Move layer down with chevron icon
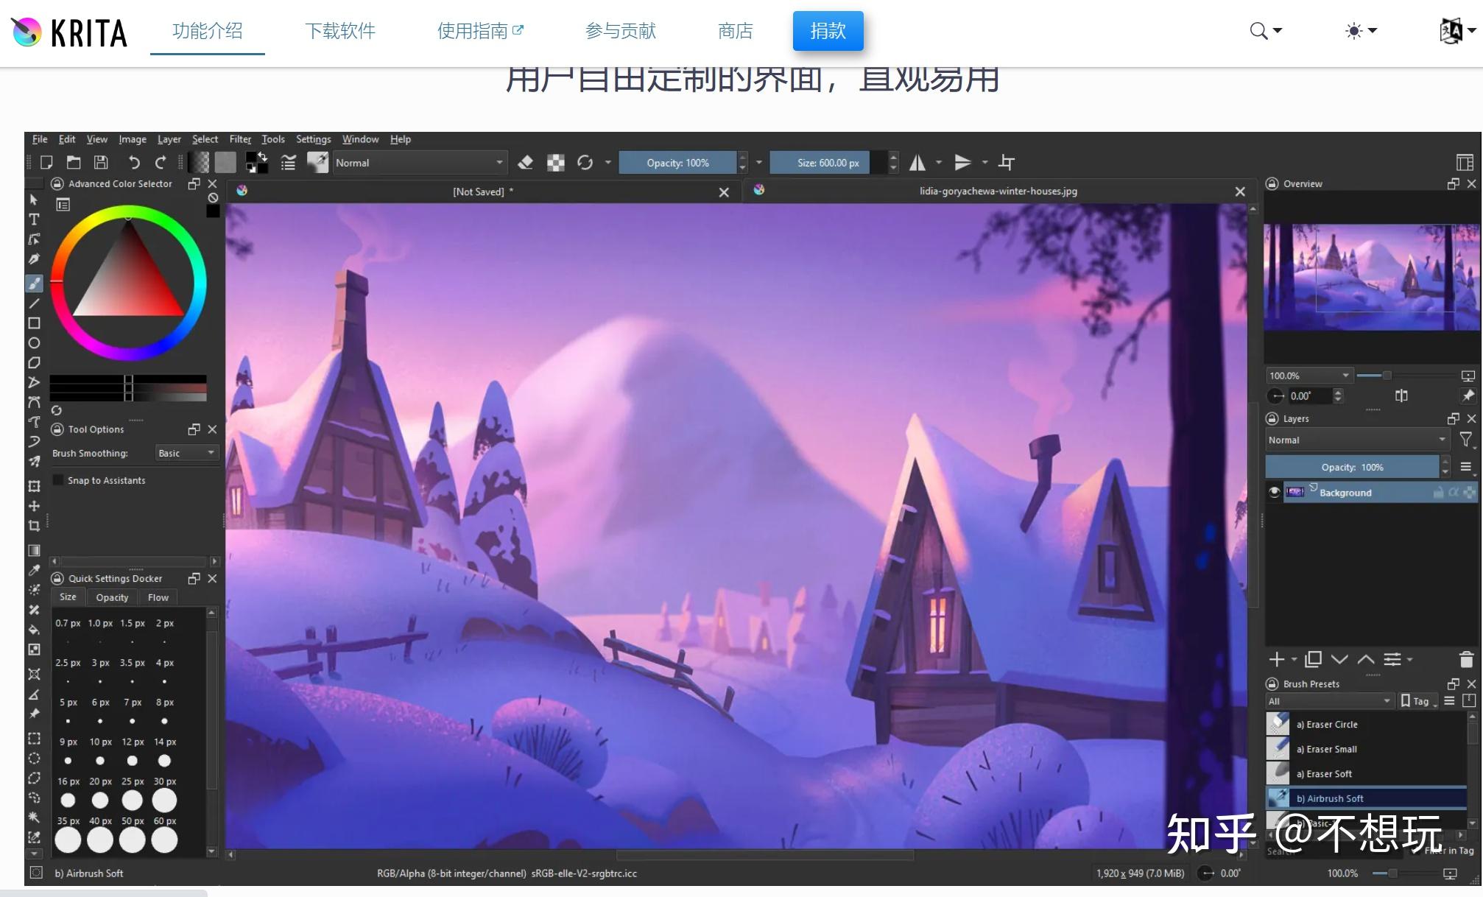Viewport: 1483px width, 897px height. [1340, 659]
